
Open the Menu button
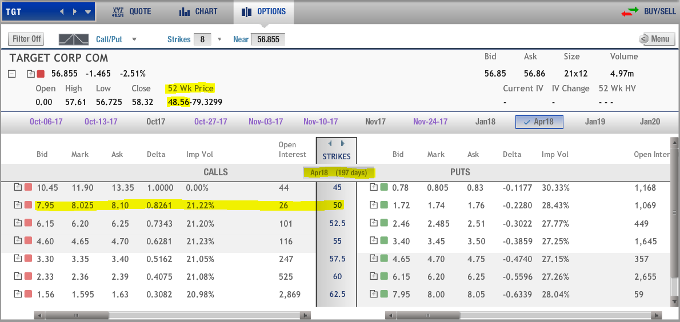tap(657, 39)
